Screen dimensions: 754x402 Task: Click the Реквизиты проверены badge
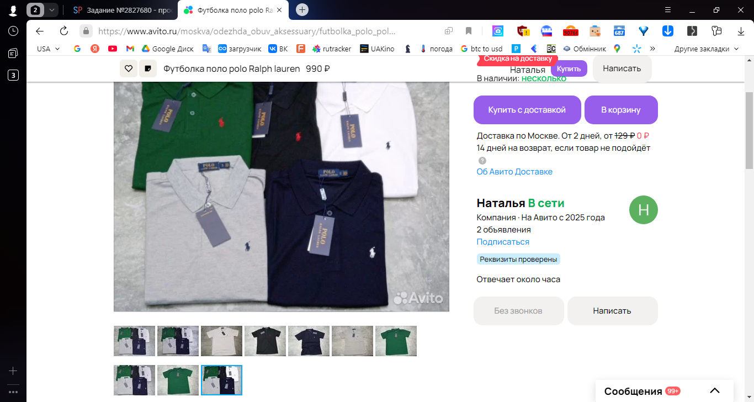pyautogui.click(x=518, y=259)
